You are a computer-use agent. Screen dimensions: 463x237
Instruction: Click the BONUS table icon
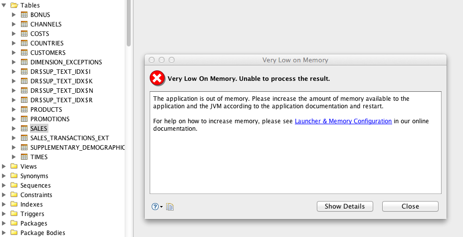24,15
